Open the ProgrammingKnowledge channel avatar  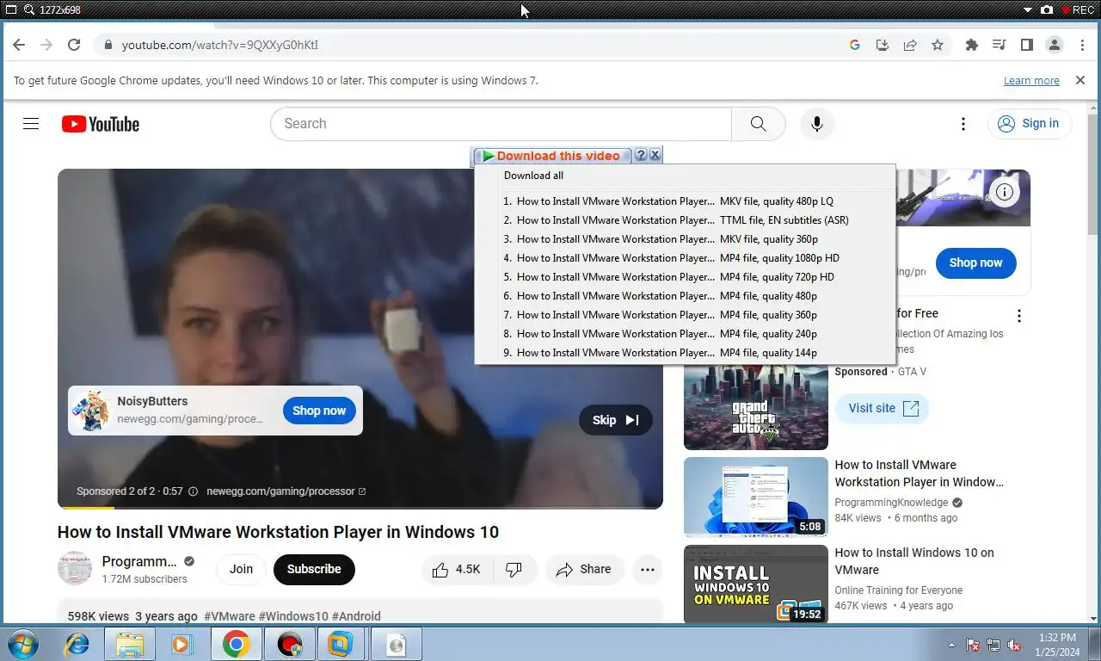75,568
